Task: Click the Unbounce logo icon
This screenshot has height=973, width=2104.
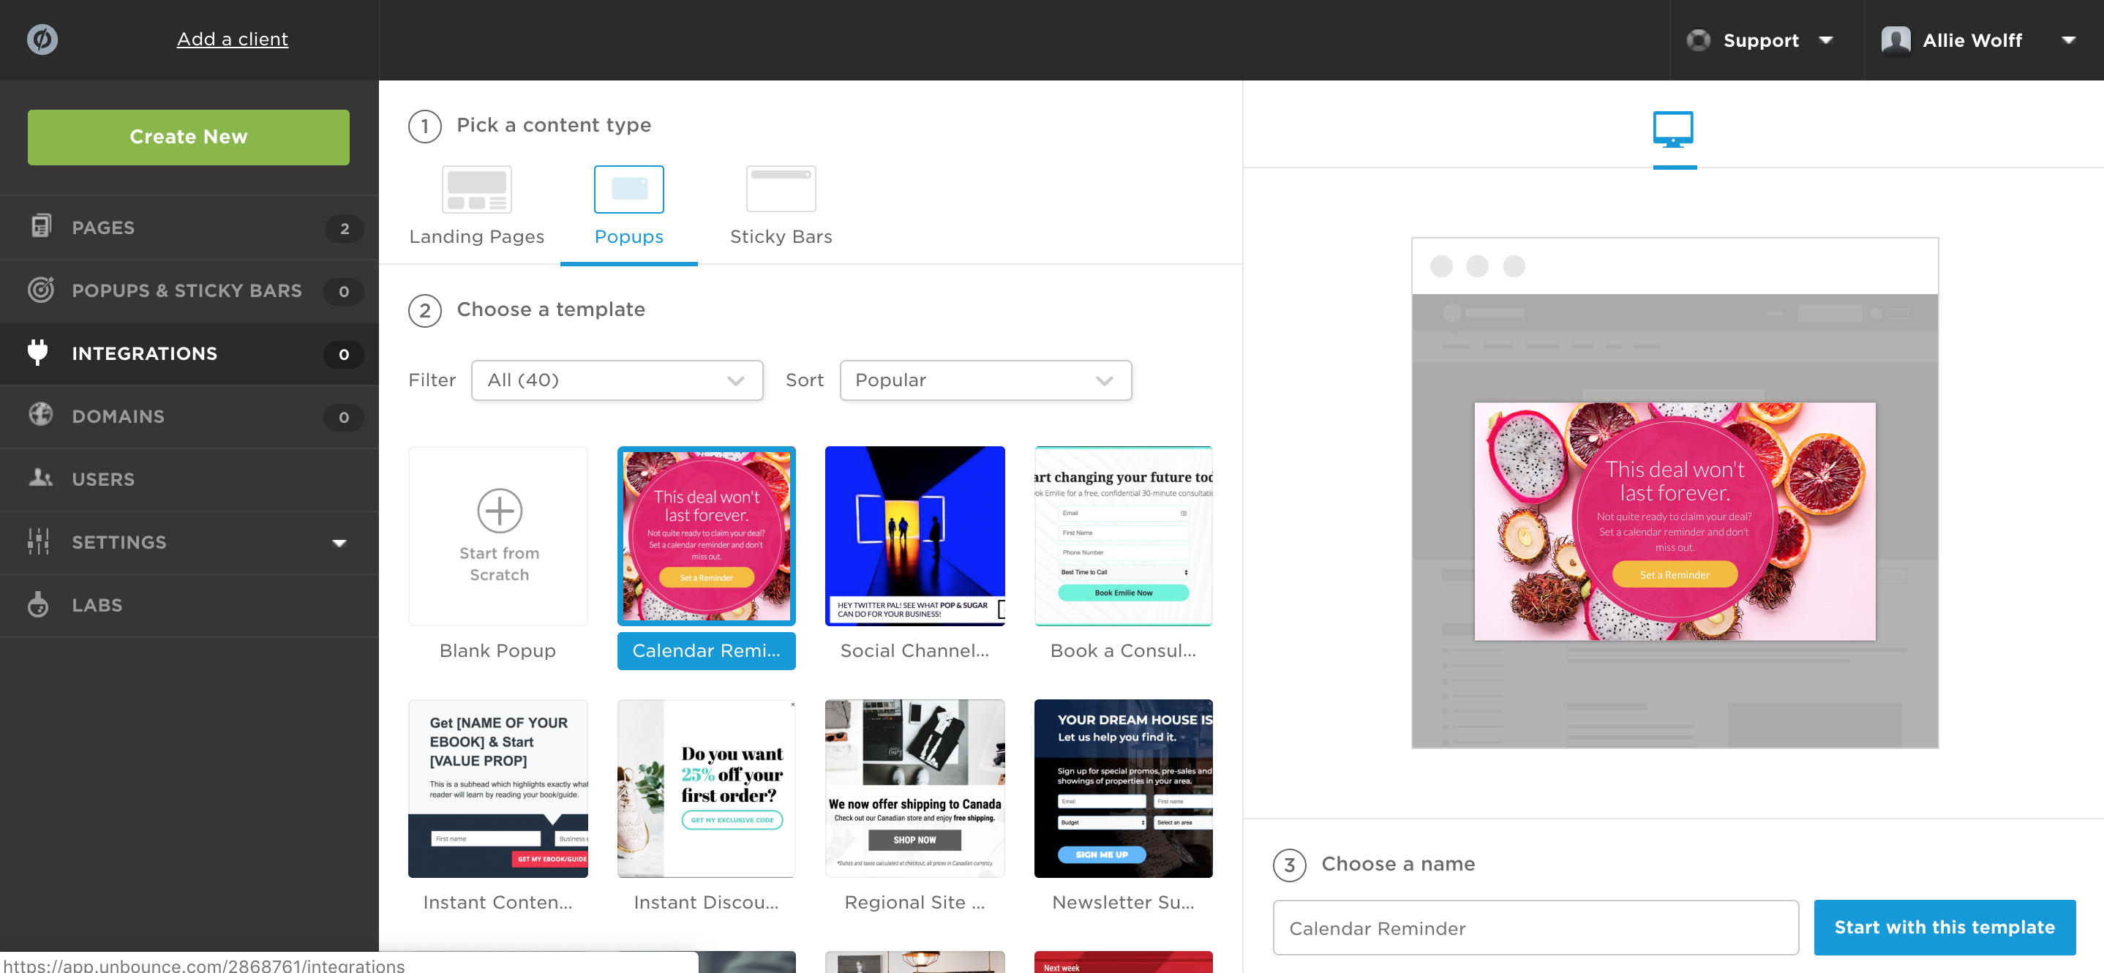Action: tap(42, 40)
